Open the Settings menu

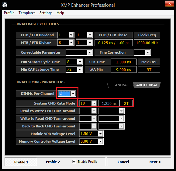click(x=46, y=13)
